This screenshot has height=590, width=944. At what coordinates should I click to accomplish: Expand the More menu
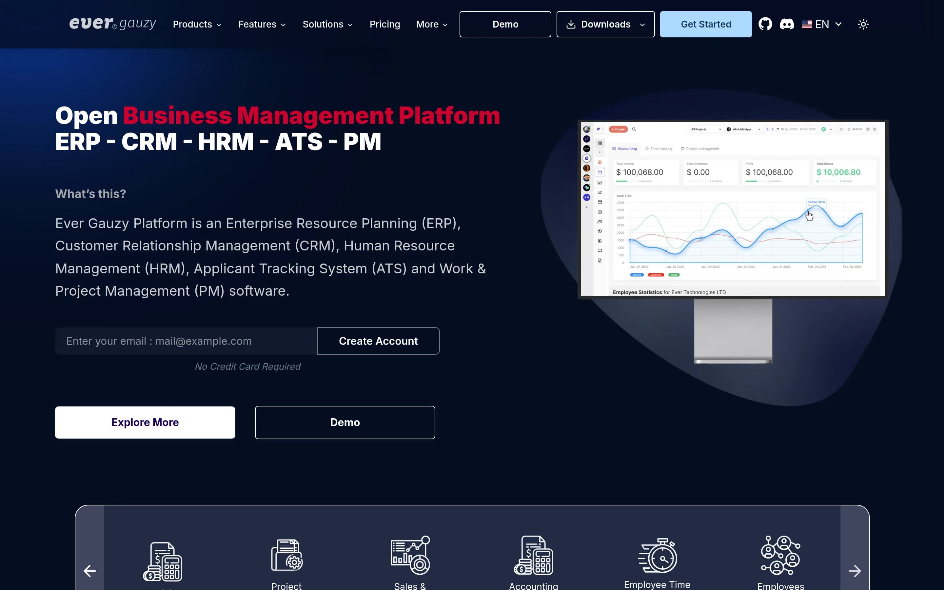(432, 24)
